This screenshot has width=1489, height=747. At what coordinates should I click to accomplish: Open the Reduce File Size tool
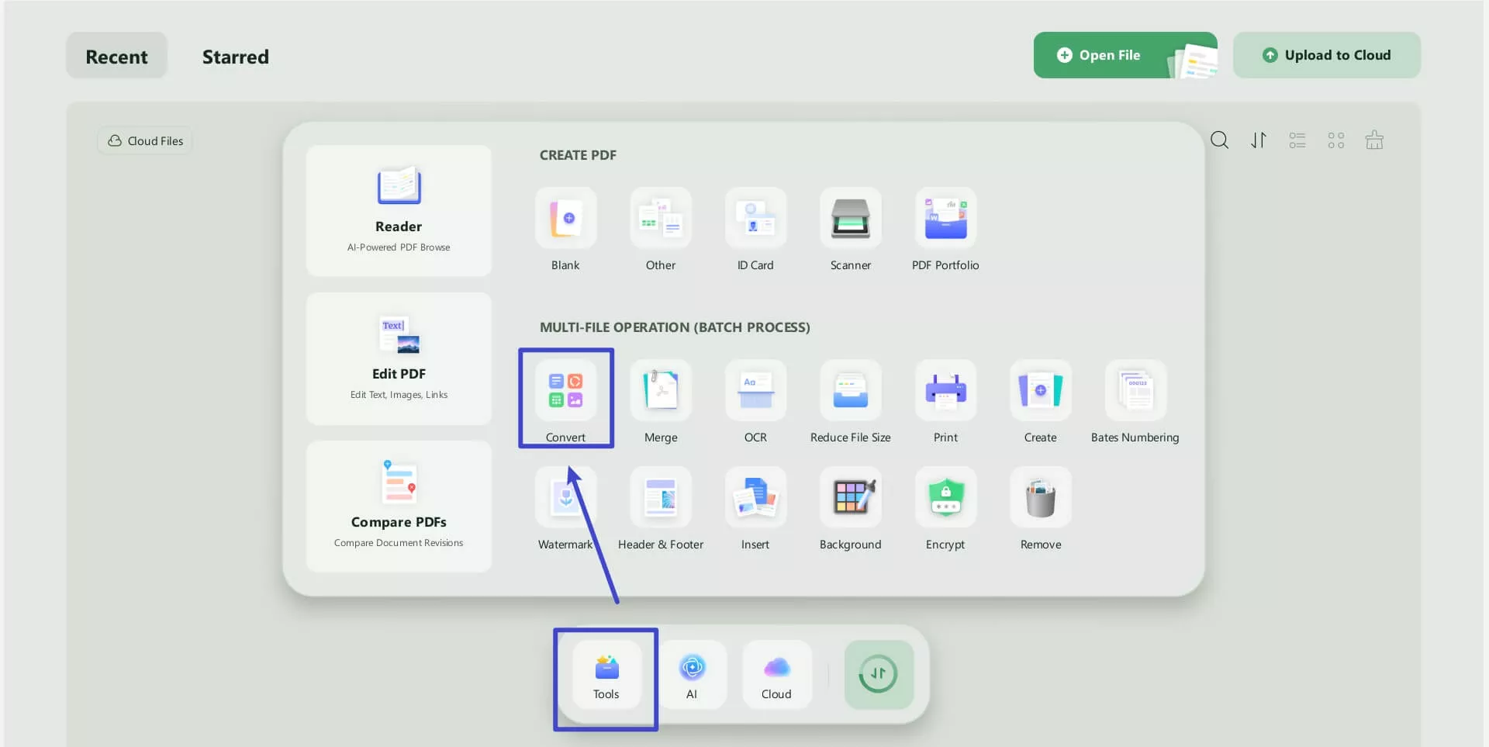pyautogui.click(x=850, y=398)
